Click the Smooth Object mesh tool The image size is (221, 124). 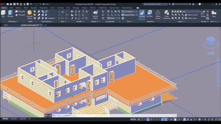click(30, 14)
